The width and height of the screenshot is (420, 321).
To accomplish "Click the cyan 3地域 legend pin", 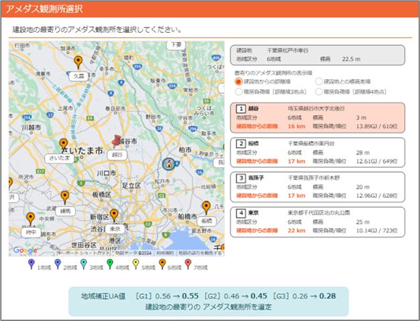I will 84,263.
